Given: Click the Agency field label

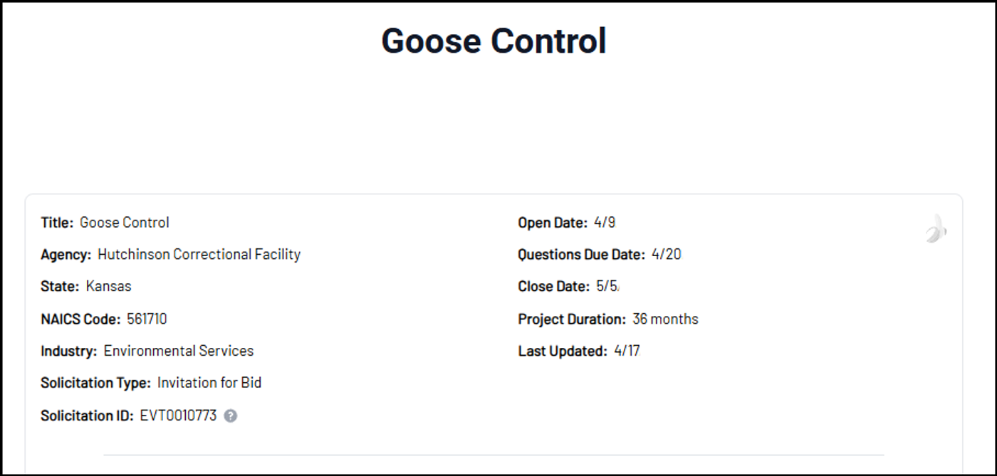Looking at the screenshot, I should pos(66,254).
